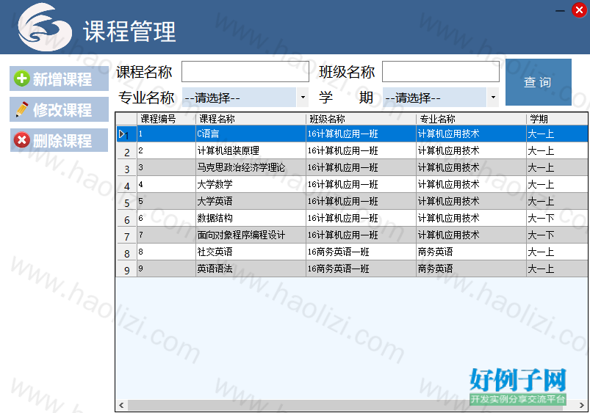This screenshot has height=413, width=590.
Task: Close the course management window
Action: pos(579,10)
